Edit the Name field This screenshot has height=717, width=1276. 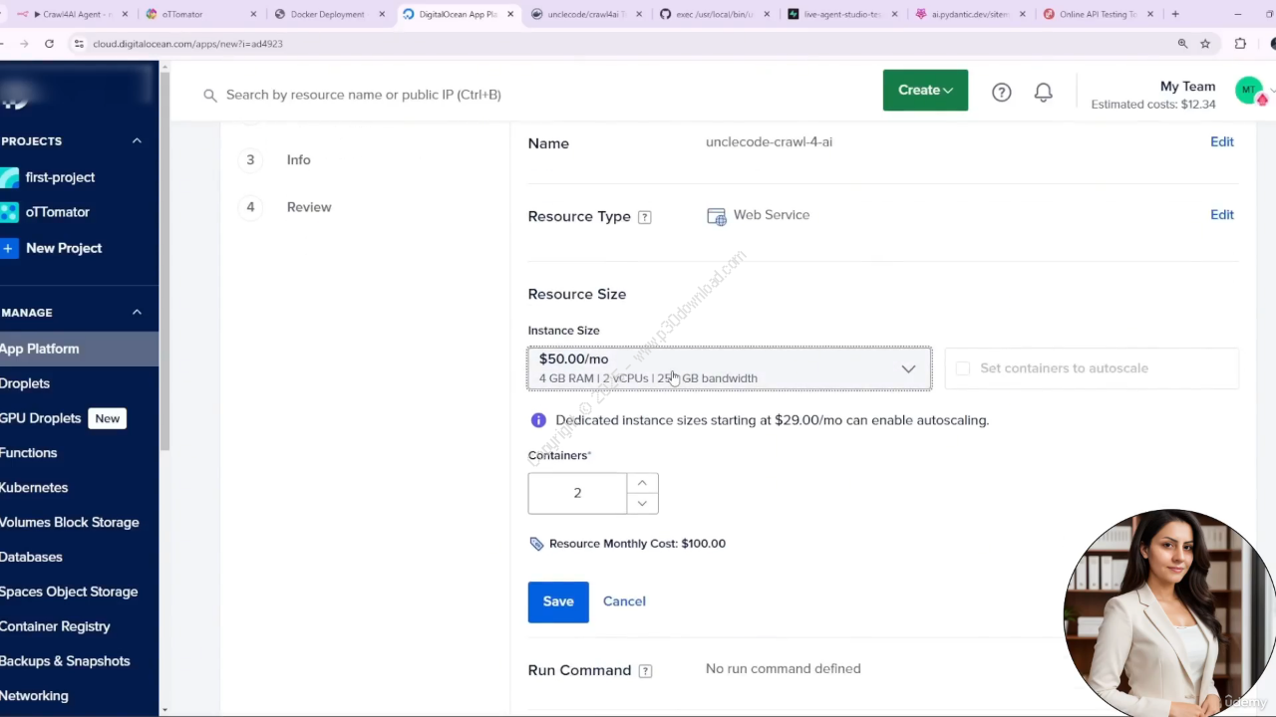[1221, 141]
